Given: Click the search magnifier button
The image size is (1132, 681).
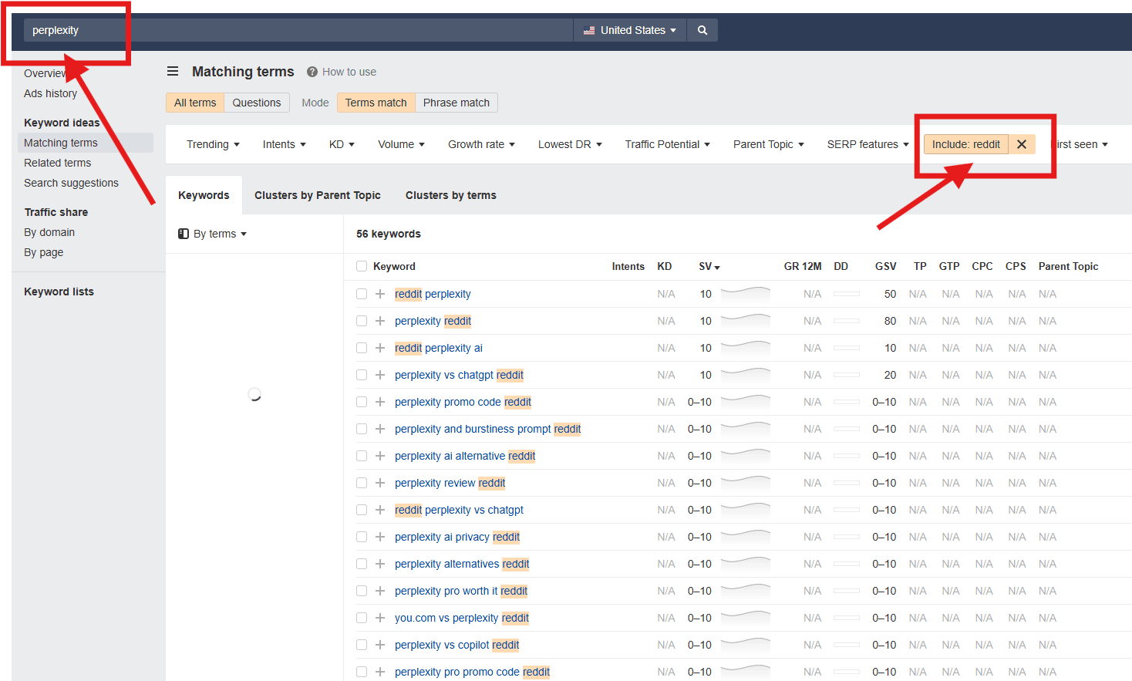Looking at the screenshot, I should click(x=702, y=30).
